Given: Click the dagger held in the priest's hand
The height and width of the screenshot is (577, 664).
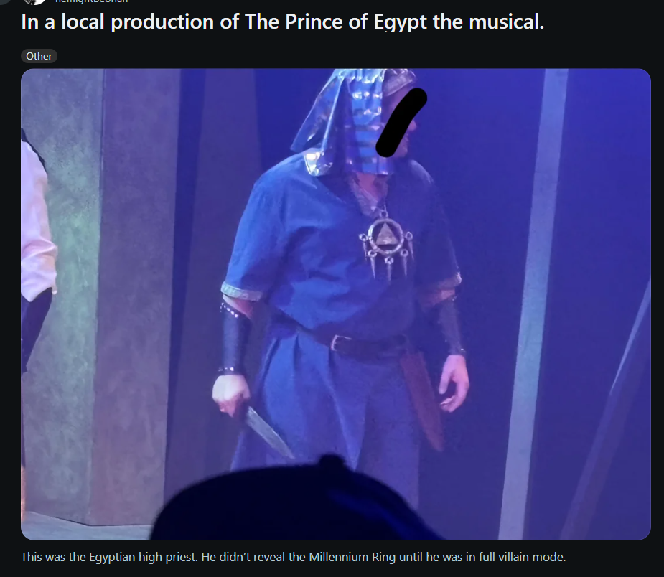Looking at the screenshot, I should point(267,431).
